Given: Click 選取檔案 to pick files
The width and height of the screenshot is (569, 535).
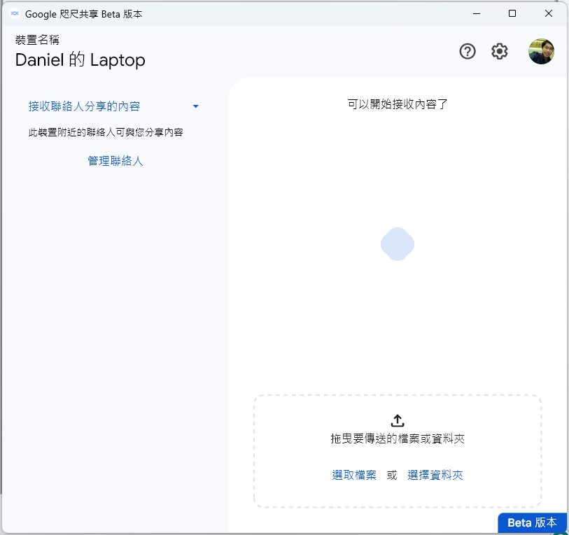Looking at the screenshot, I should click(x=354, y=475).
